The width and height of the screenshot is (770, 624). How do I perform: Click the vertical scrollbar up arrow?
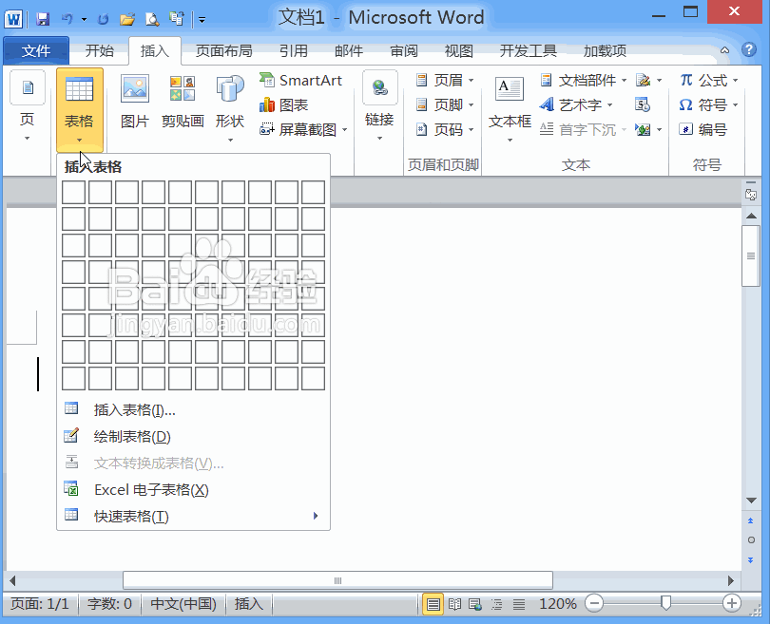click(751, 216)
